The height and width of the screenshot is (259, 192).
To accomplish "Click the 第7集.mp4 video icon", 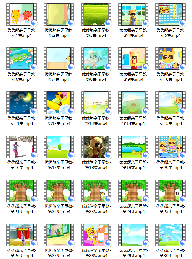I will [x=59, y=59].
